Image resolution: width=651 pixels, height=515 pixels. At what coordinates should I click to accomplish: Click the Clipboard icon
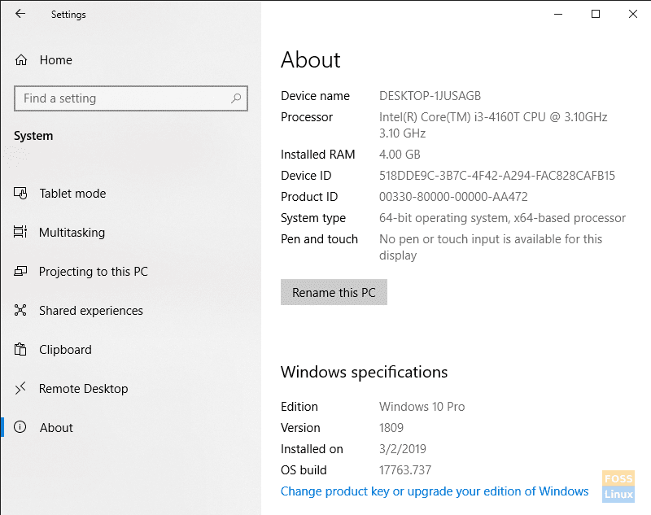pyautogui.click(x=20, y=349)
